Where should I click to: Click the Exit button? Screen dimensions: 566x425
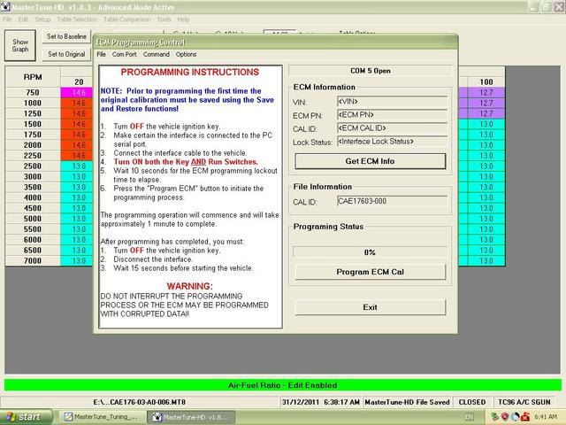coord(370,307)
